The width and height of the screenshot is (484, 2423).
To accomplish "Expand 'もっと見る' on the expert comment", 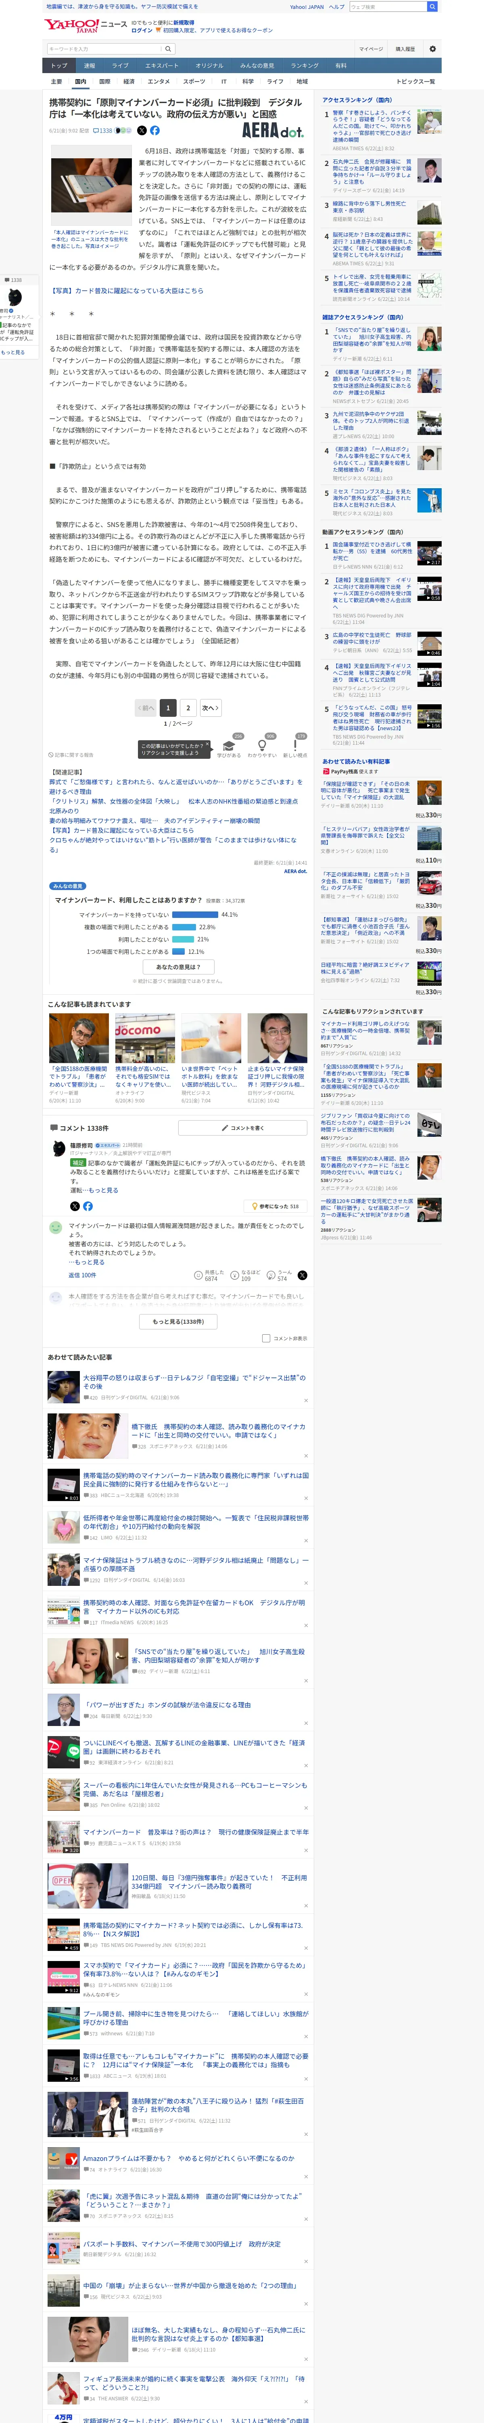I will [102, 1190].
